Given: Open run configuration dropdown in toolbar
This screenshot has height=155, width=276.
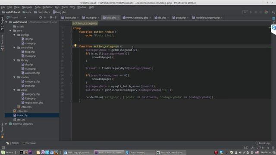Looking at the screenshot, I should click(x=245, y=12).
